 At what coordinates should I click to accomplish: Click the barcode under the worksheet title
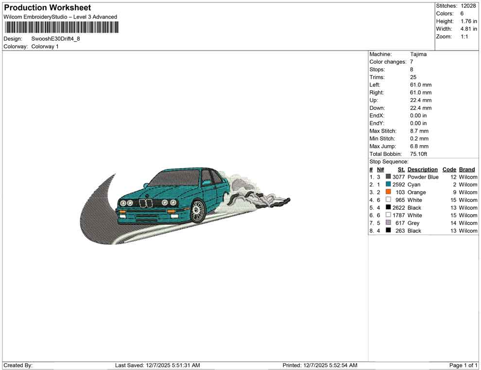(61, 28)
